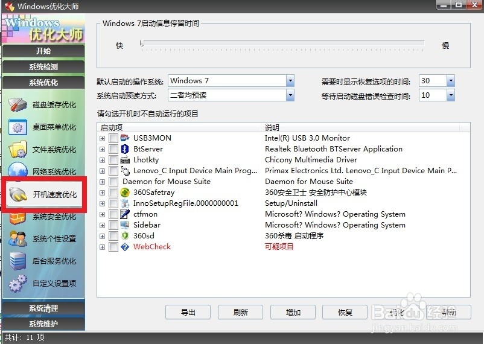Check the USB3MON checkbox
Image resolution: width=484 pixels, height=344 pixels.
(113, 138)
